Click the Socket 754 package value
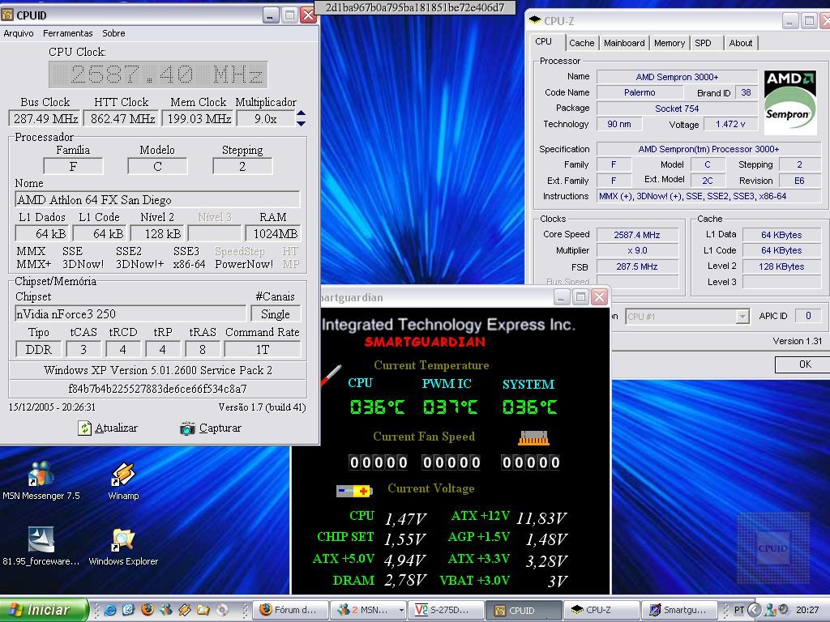Image resolution: width=830 pixels, height=622 pixels. coord(677,109)
